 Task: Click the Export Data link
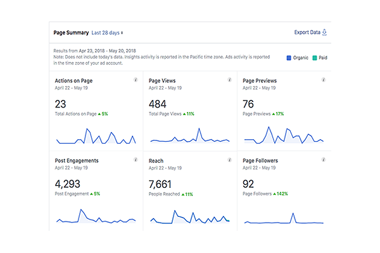(307, 32)
